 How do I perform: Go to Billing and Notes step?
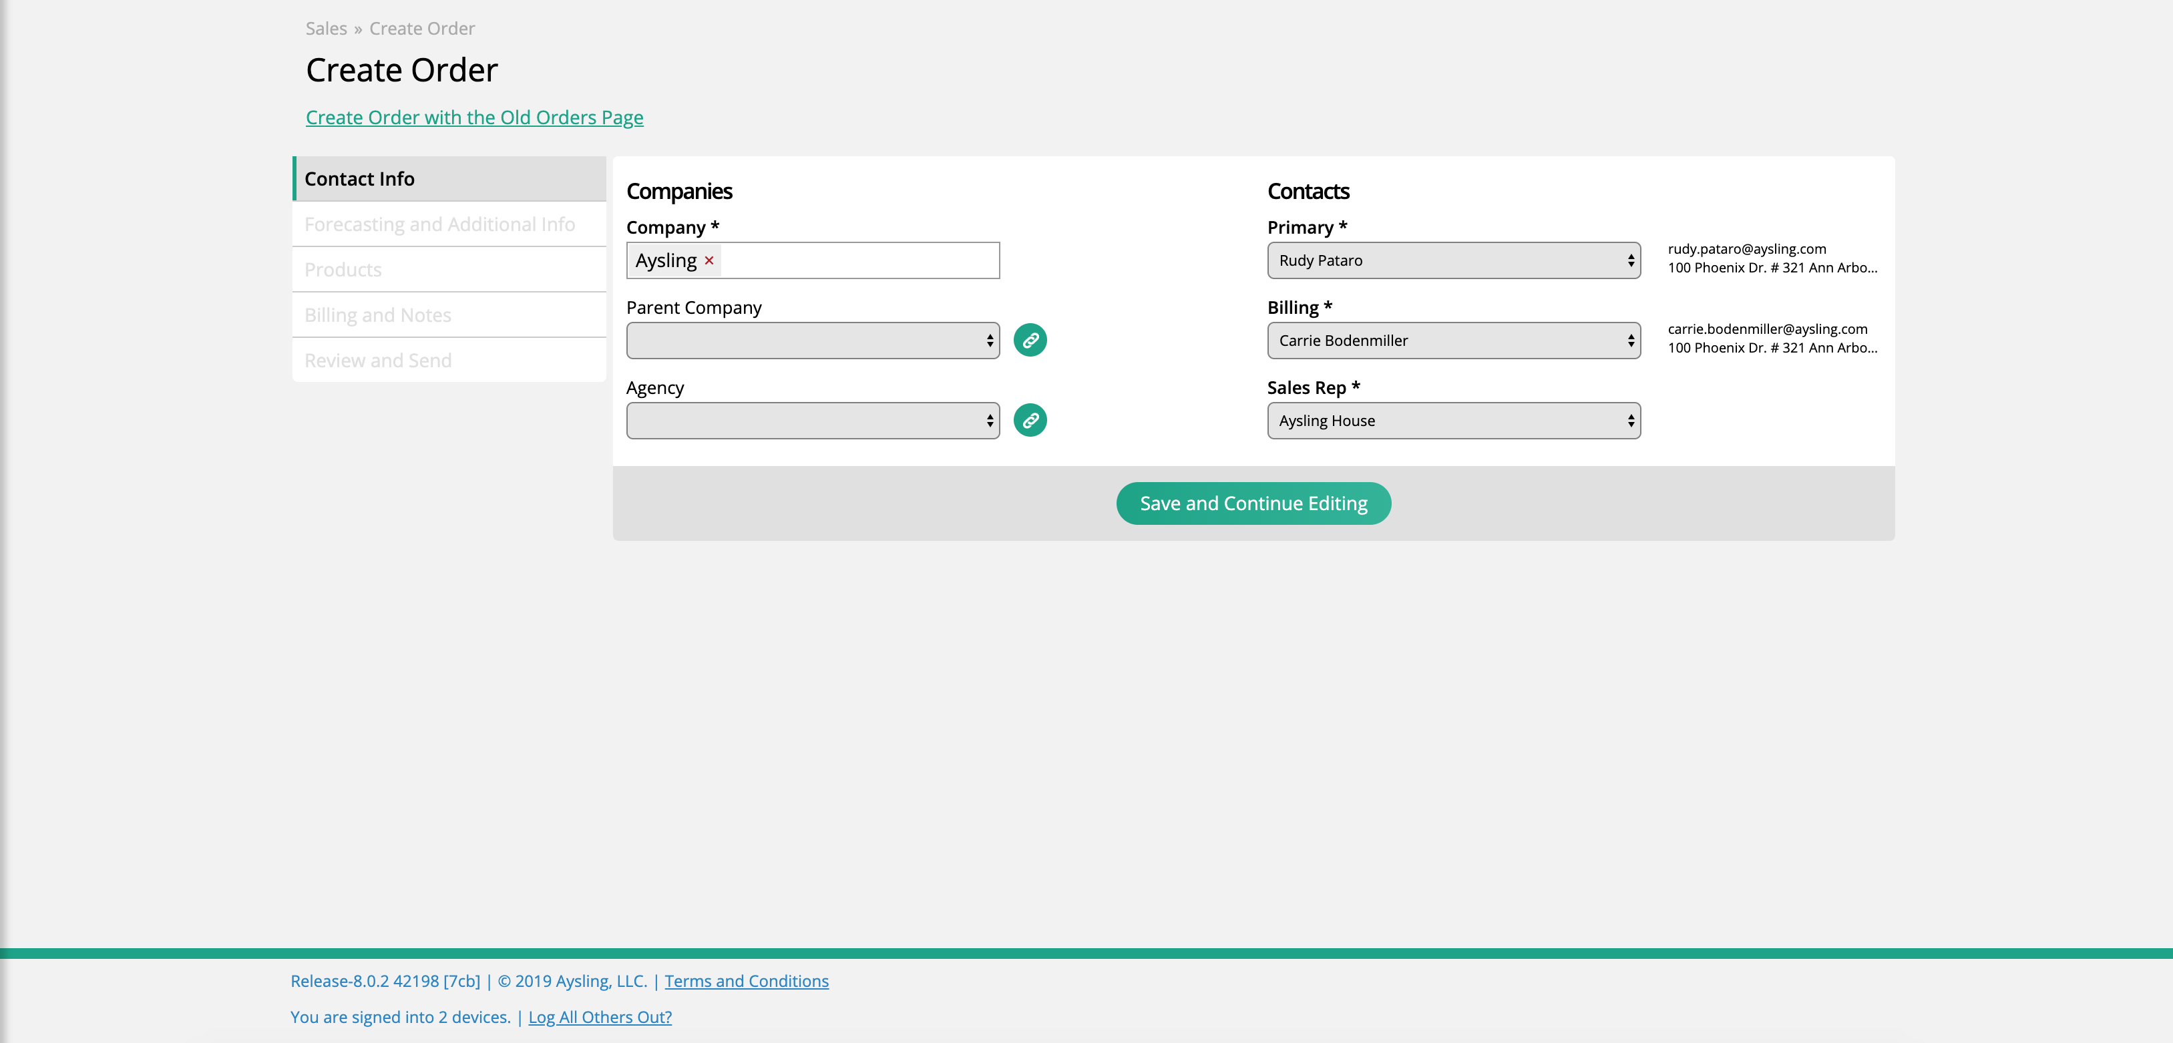coord(449,315)
